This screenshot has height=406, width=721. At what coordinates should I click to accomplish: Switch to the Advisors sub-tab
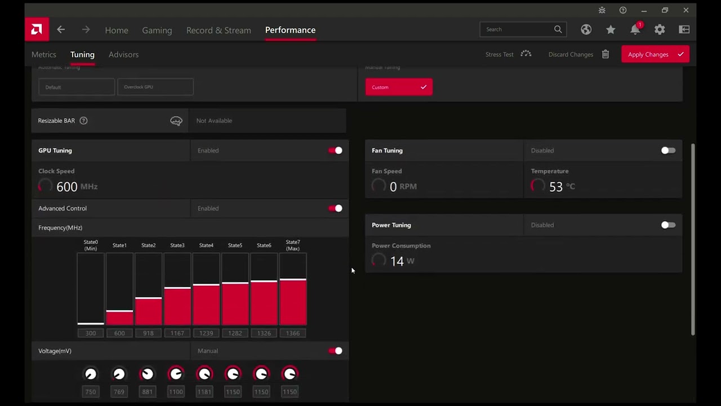click(123, 55)
